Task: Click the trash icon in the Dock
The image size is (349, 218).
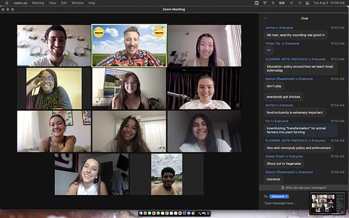Action: coord(208,213)
